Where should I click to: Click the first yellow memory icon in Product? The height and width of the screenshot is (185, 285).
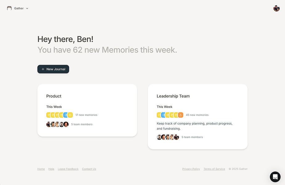pyautogui.click(x=48, y=115)
